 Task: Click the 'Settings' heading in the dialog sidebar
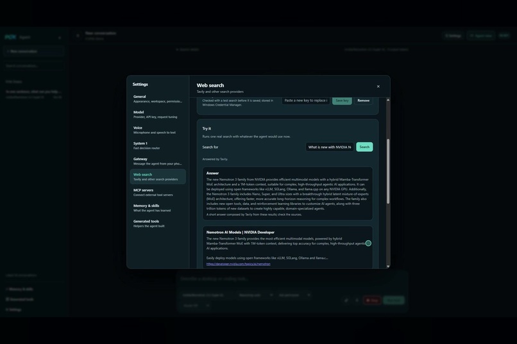tap(140, 85)
